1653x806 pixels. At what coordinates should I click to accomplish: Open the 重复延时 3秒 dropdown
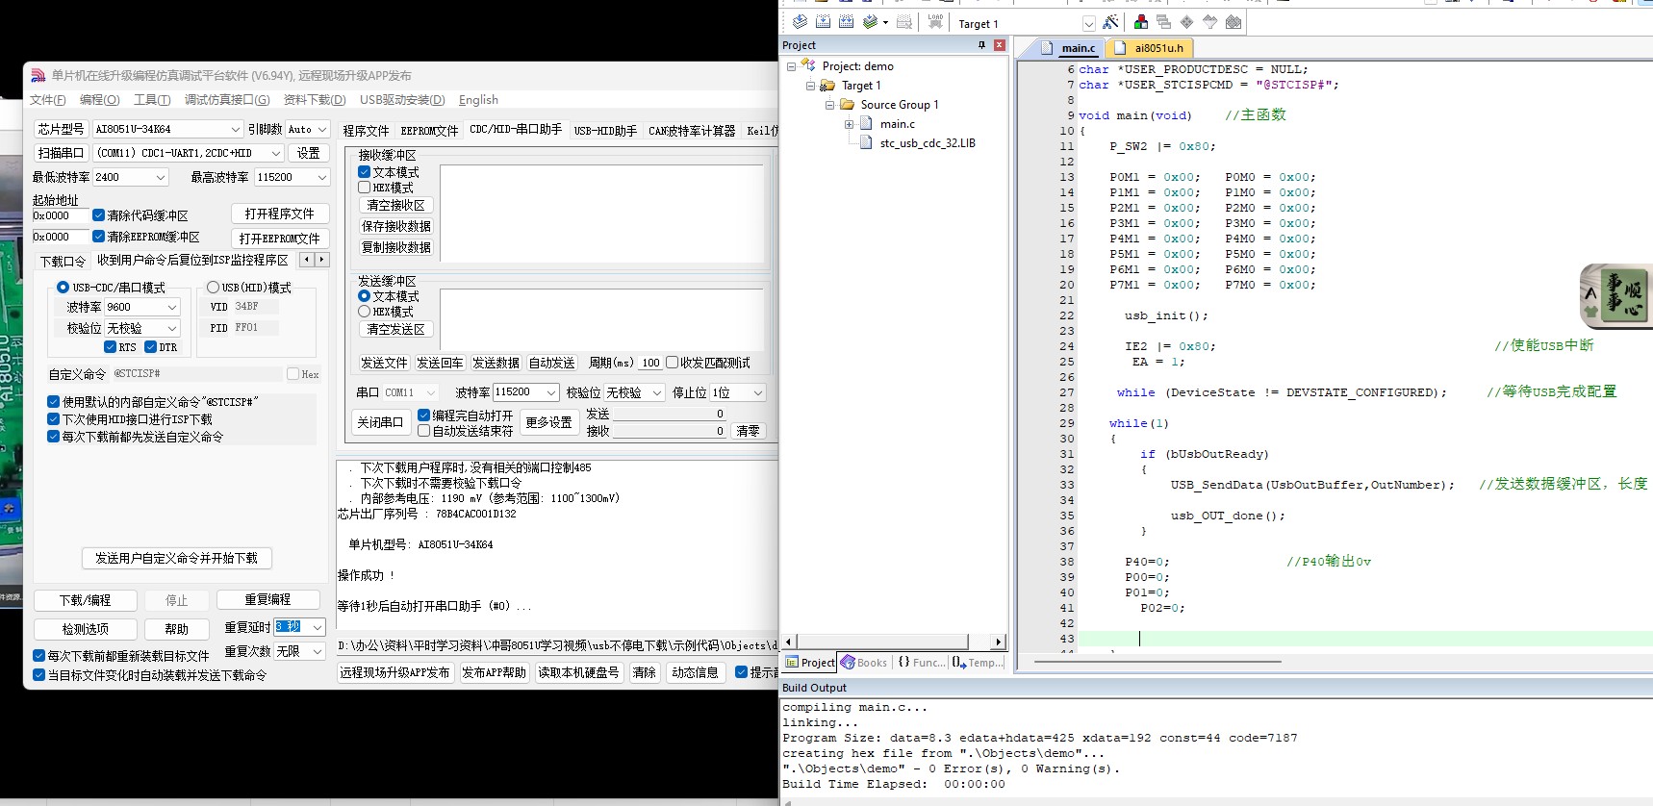coord(318,627)
